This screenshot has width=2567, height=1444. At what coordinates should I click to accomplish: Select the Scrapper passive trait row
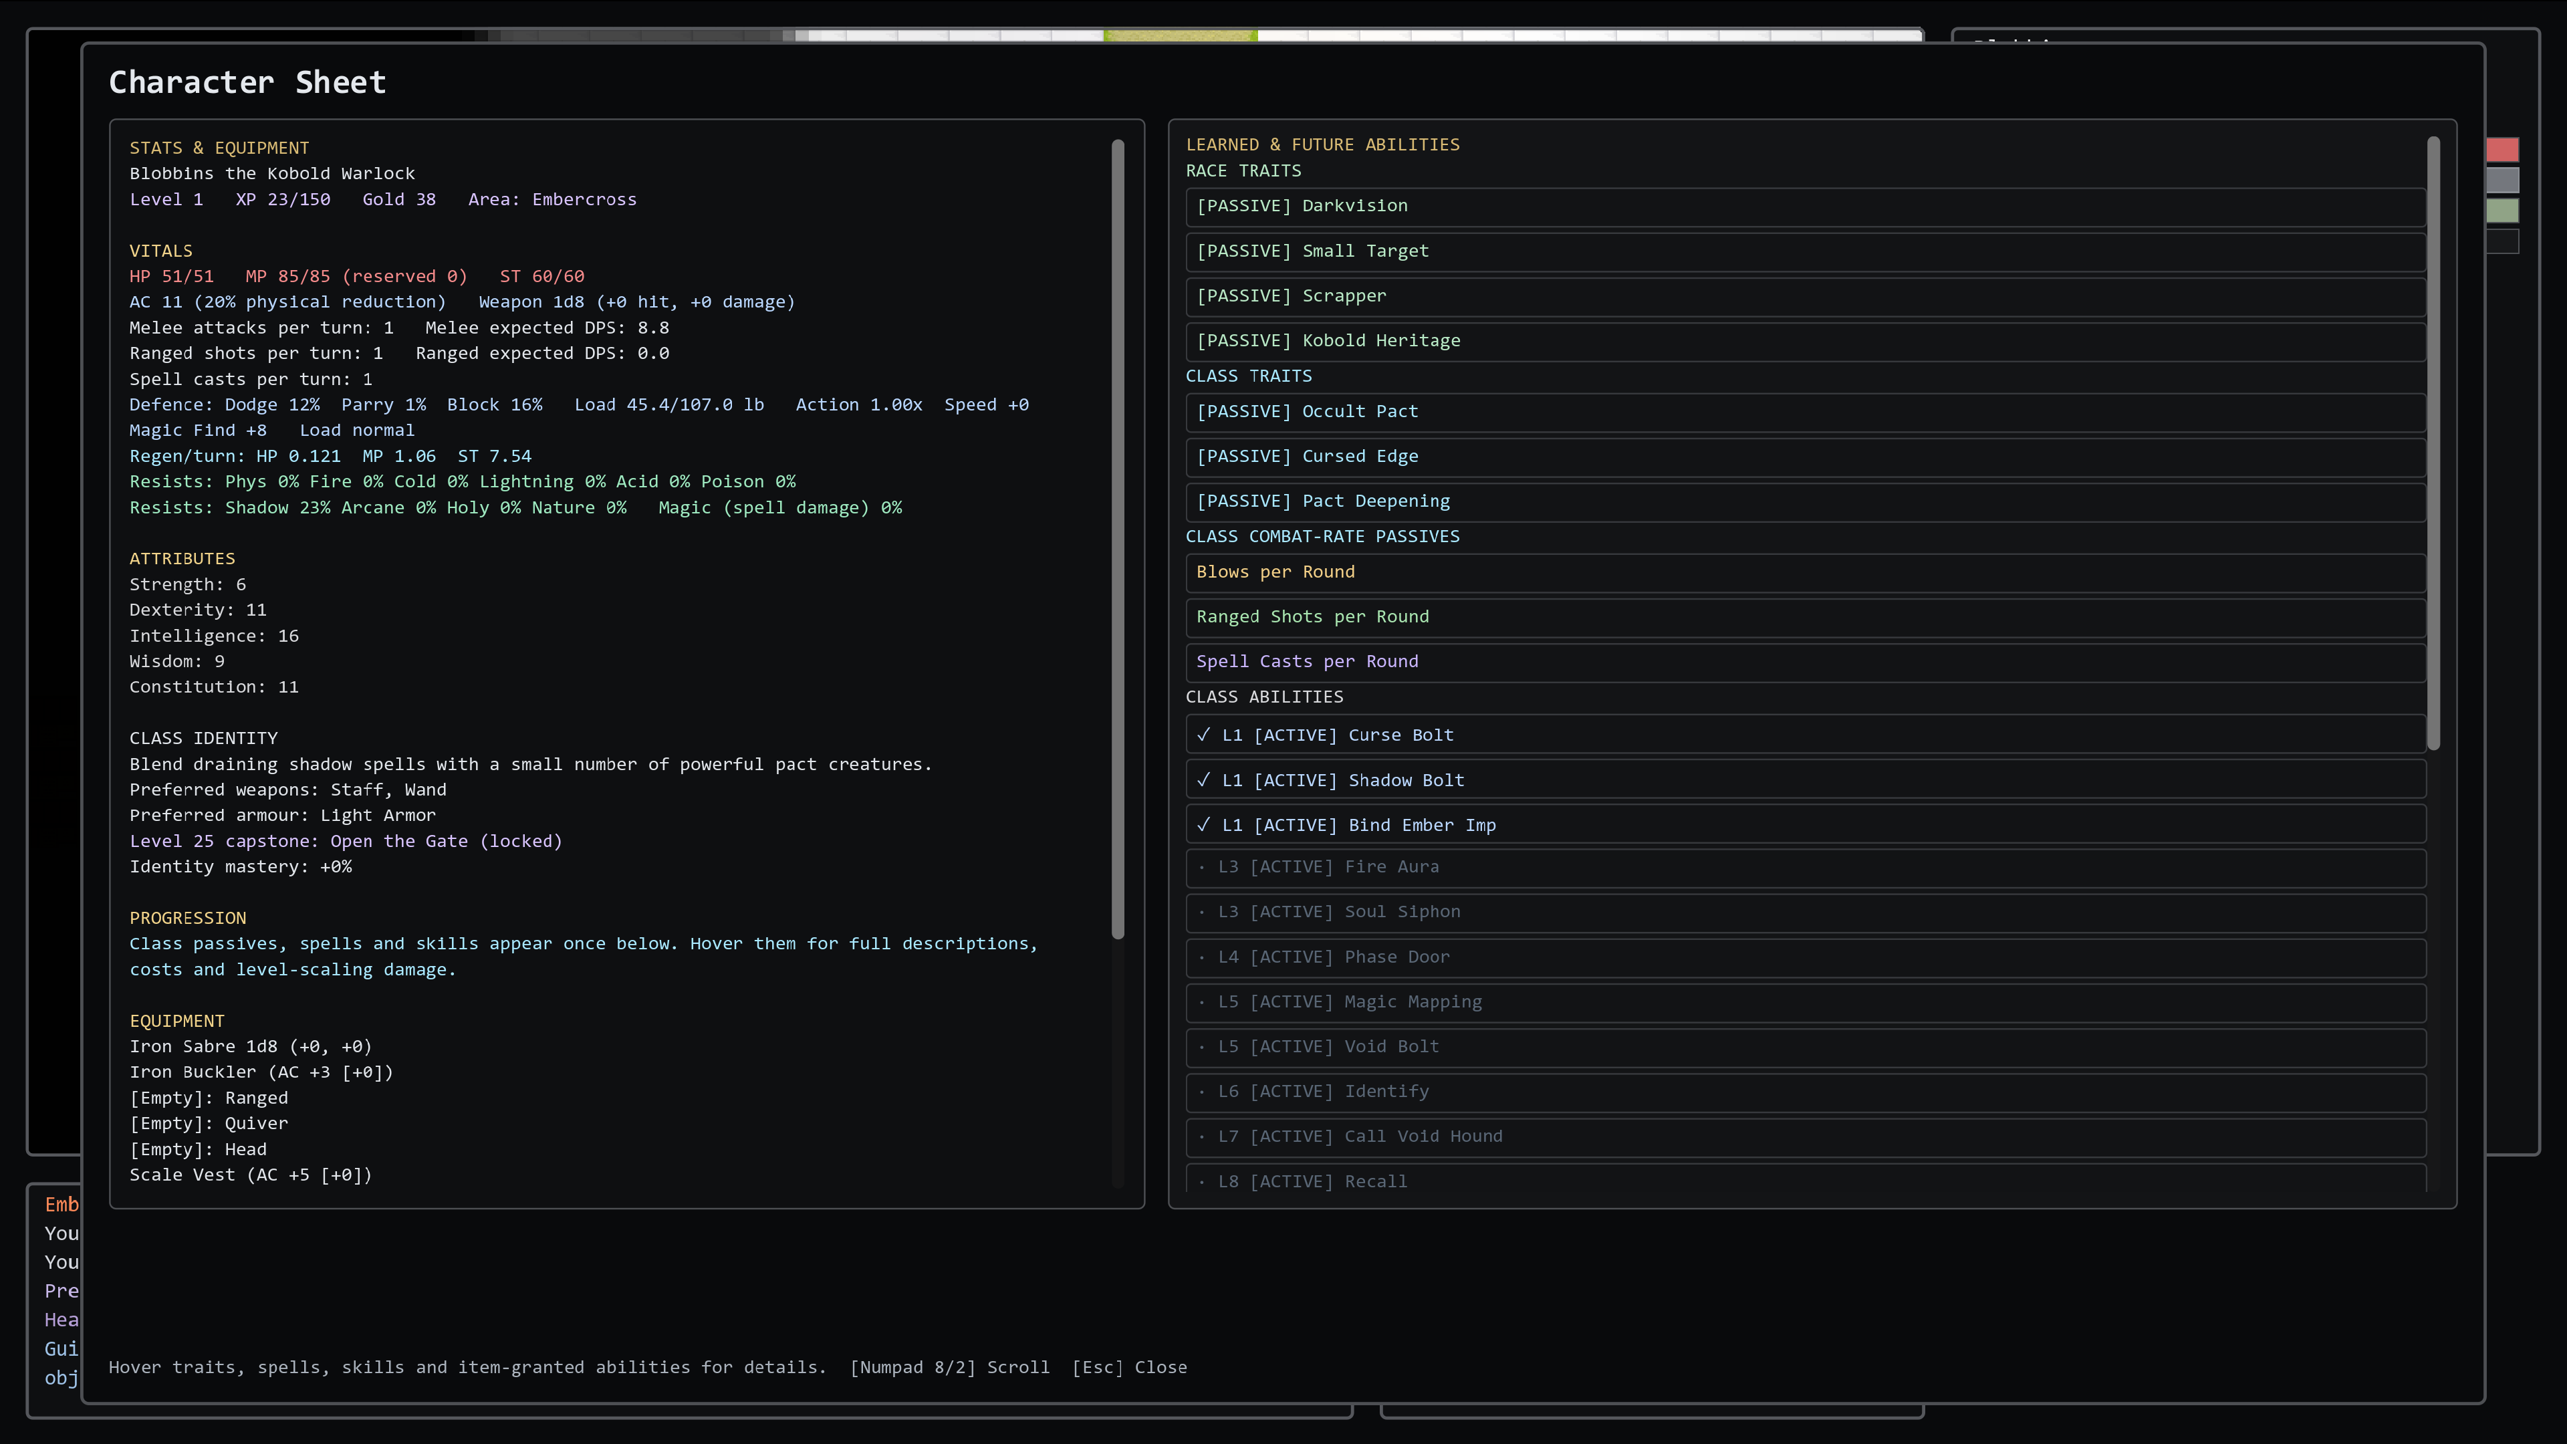(1805, 296)
